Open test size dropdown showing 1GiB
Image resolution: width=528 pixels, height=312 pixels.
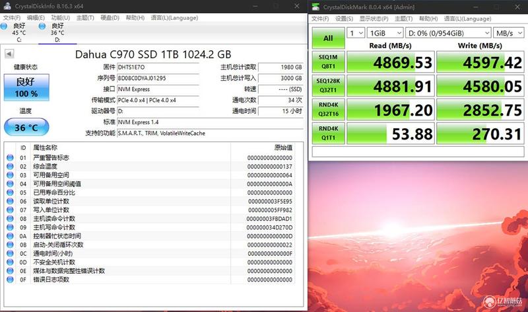coord(385,33)
